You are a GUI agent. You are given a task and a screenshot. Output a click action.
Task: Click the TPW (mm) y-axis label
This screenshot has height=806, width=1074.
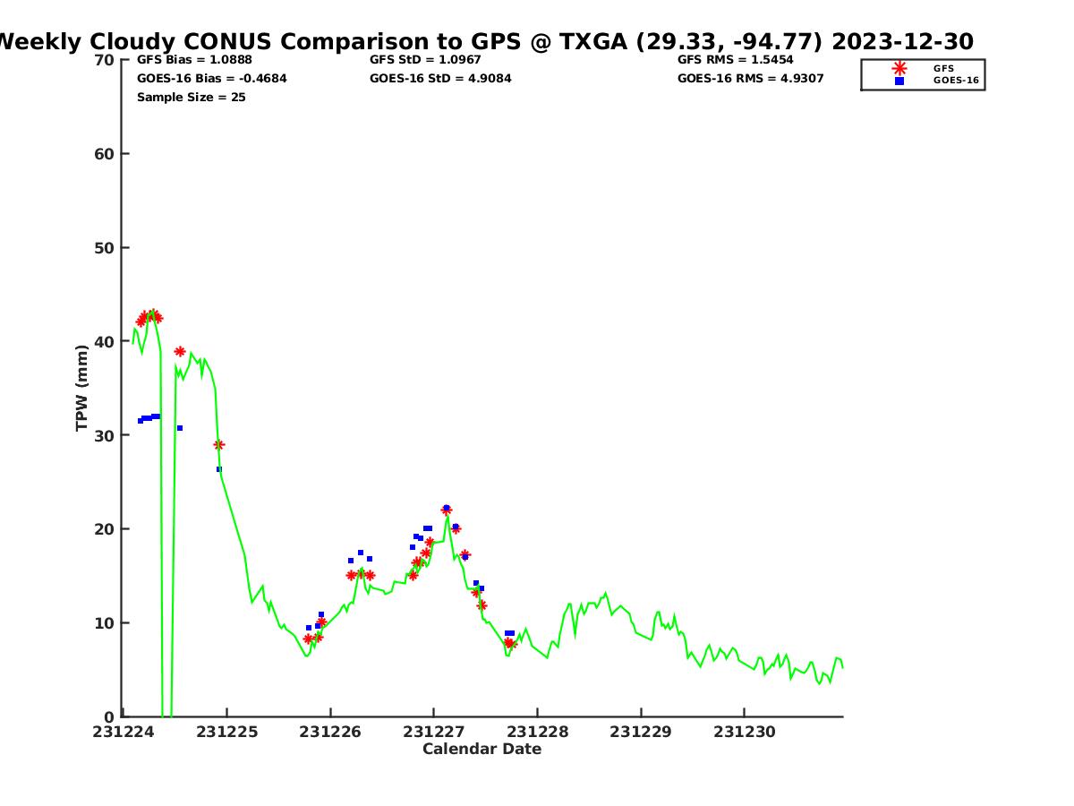point(82,388)
